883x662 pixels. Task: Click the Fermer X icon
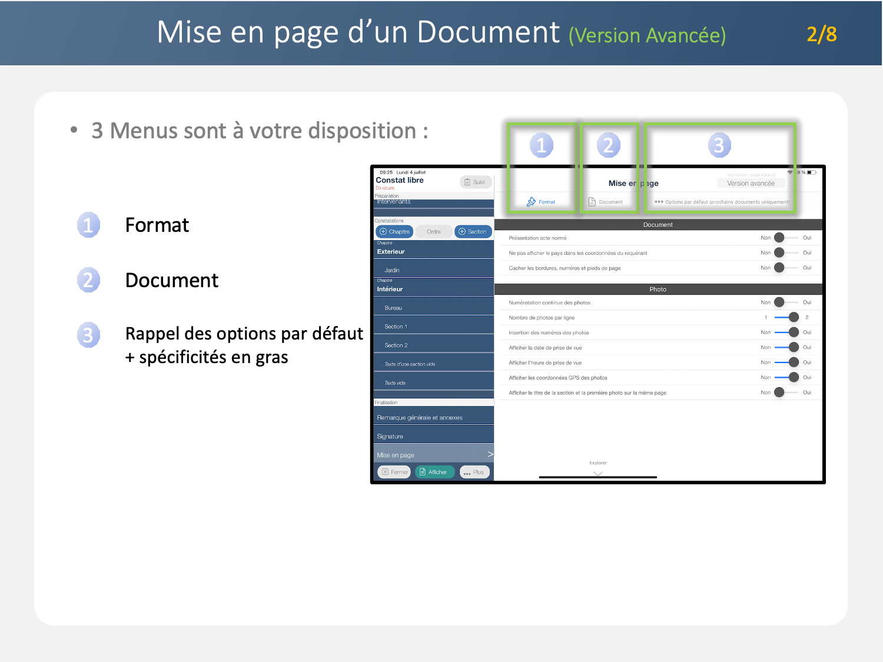tap(385, 472)
